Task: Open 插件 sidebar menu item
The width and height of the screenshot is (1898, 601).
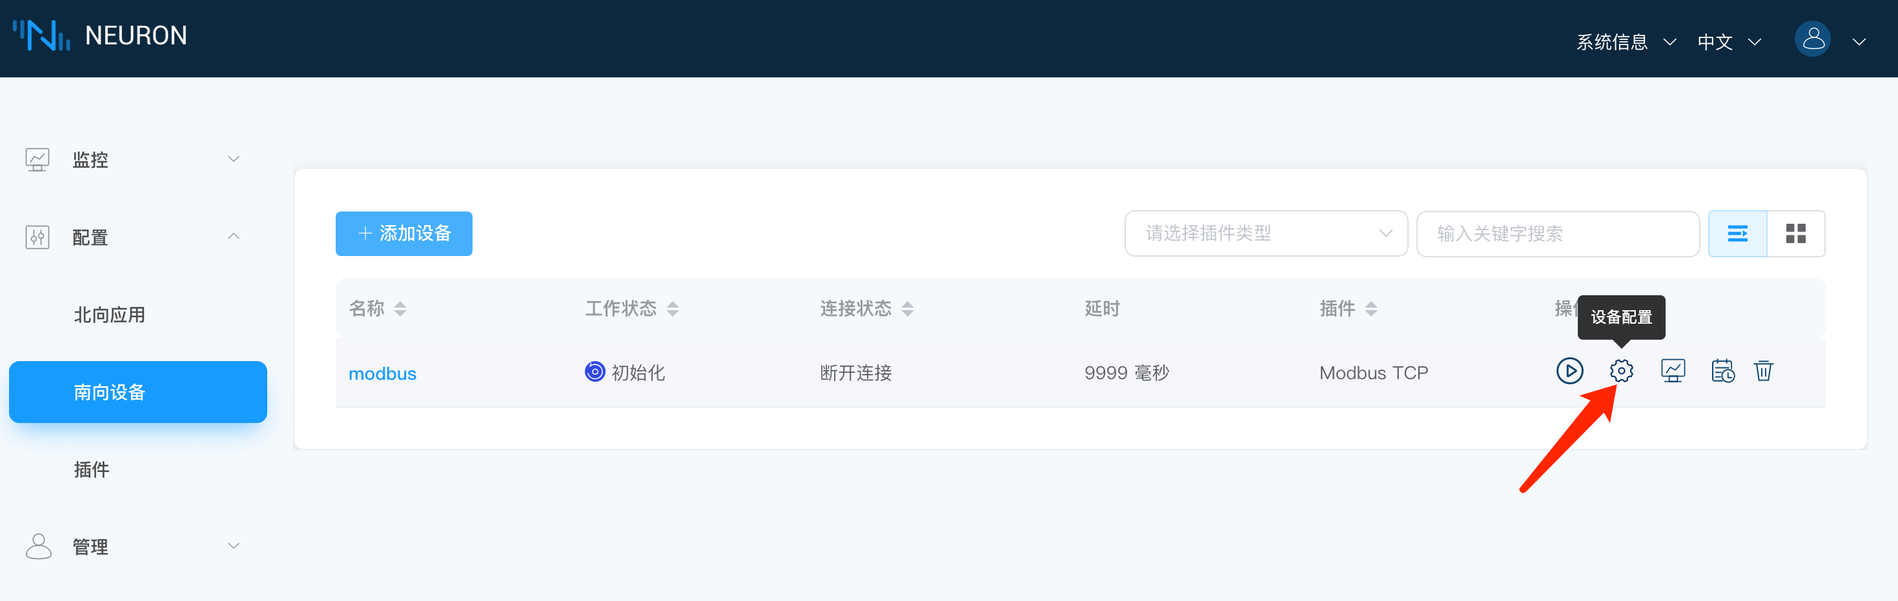Action: (x=92, y=469)
